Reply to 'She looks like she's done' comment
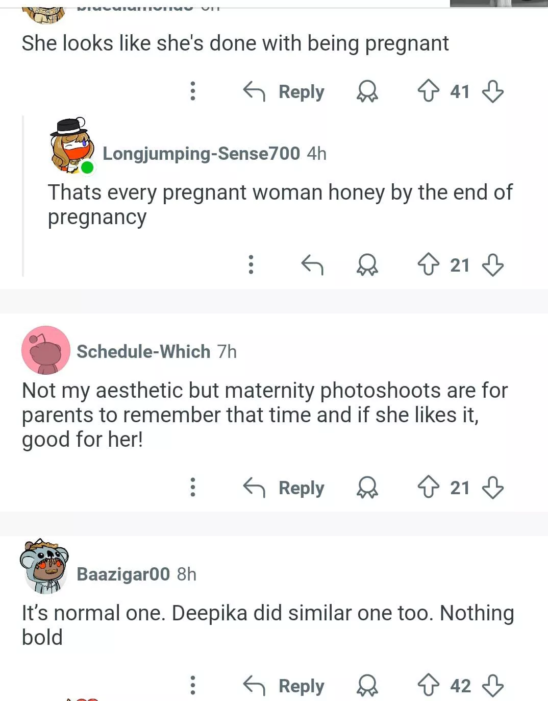This screenshot has width=548, height=701. pos(284,92)
